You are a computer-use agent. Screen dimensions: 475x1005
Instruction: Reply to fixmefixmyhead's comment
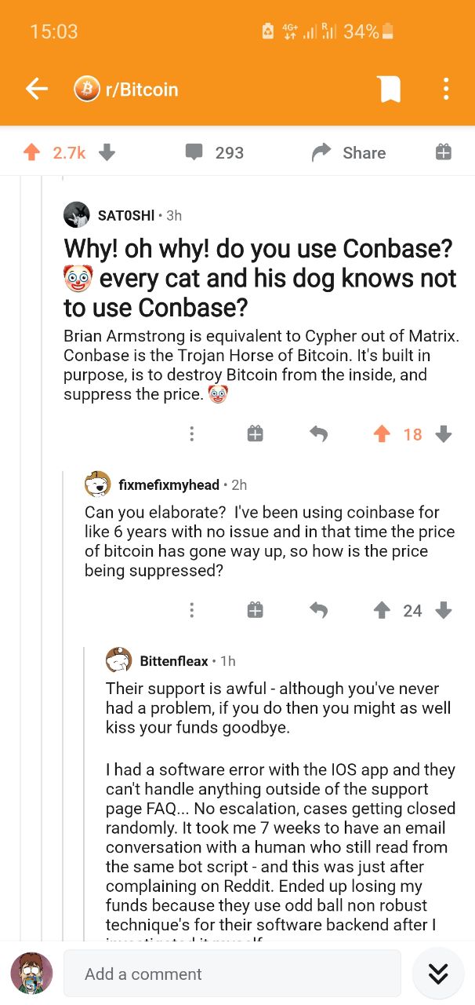pyautogui.click(x=318, y=610)
